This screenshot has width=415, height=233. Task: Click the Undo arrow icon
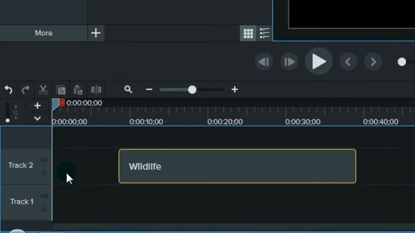click(x=8, y=90)
